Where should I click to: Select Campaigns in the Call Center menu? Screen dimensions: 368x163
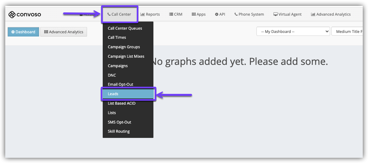118,66
